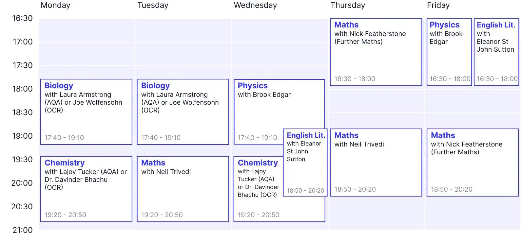
Task: Open Monday's Chemistry session at 19:20
Action: [x=86, y=189]
